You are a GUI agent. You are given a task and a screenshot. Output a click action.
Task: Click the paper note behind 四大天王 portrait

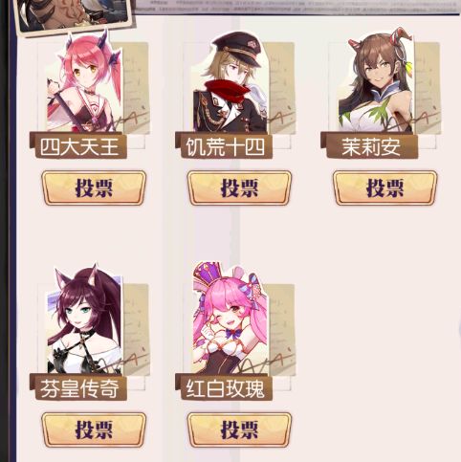click(136, 88)
